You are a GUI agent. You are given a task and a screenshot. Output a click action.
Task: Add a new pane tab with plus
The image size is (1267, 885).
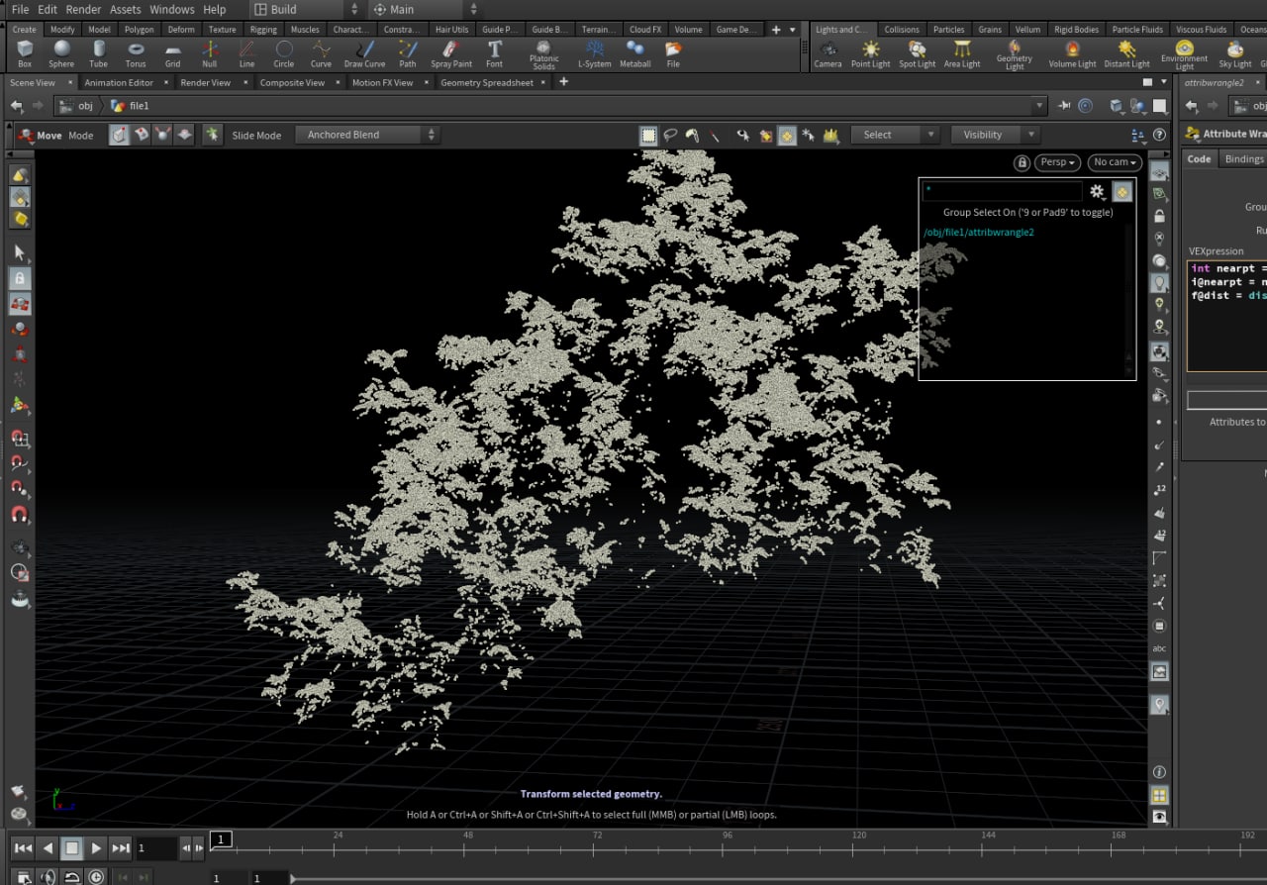[563, 82]
